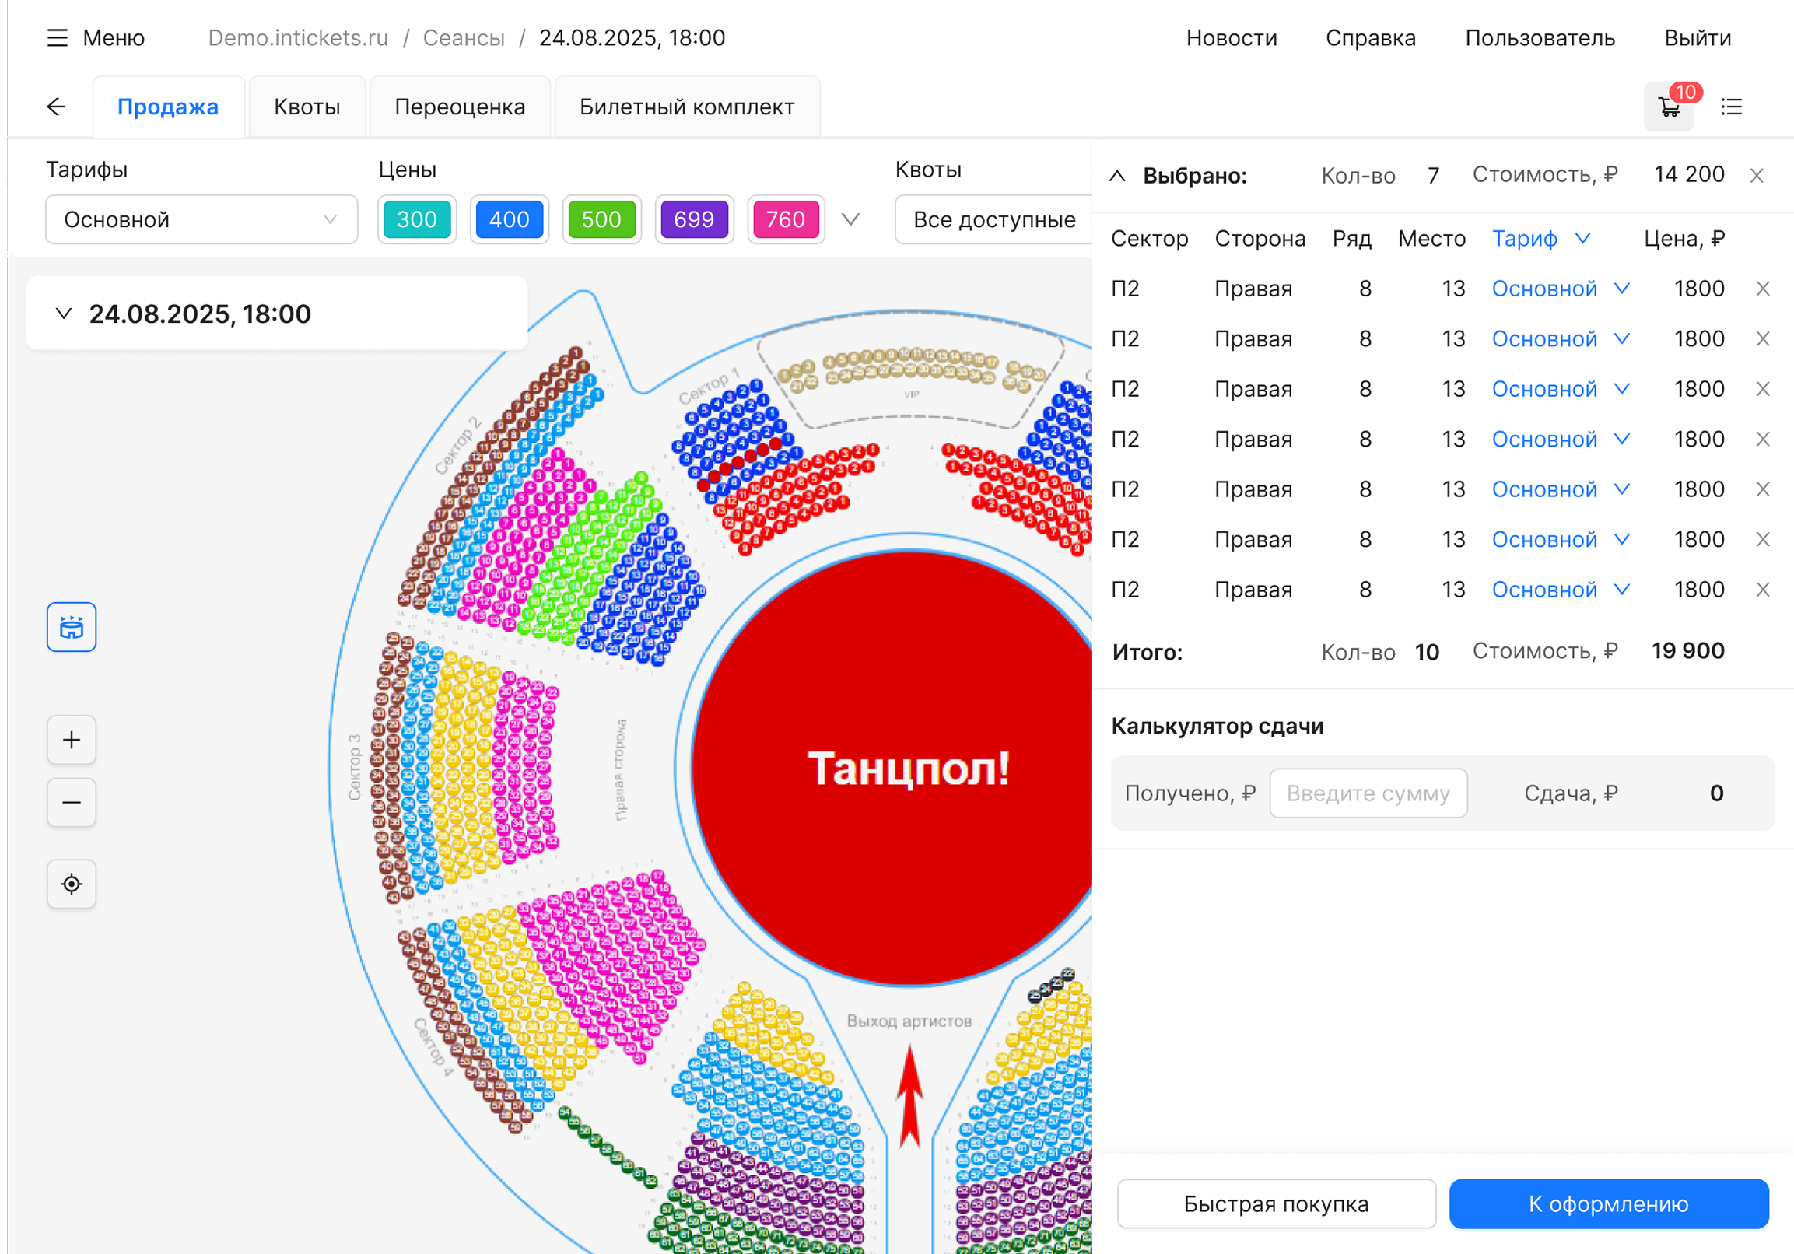Collapse the Выбрано selected tickets section

pos(1117,176)
